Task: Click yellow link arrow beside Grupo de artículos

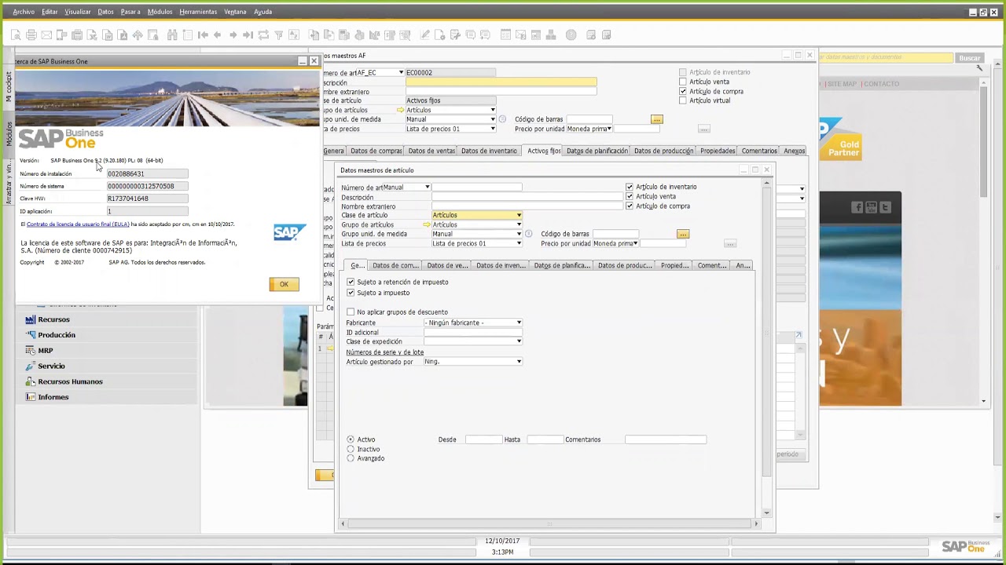Action: (427, 224)
